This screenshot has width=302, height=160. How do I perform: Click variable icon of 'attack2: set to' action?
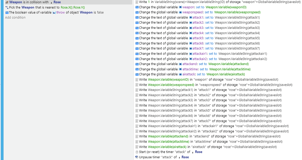(x=137, y=23)
